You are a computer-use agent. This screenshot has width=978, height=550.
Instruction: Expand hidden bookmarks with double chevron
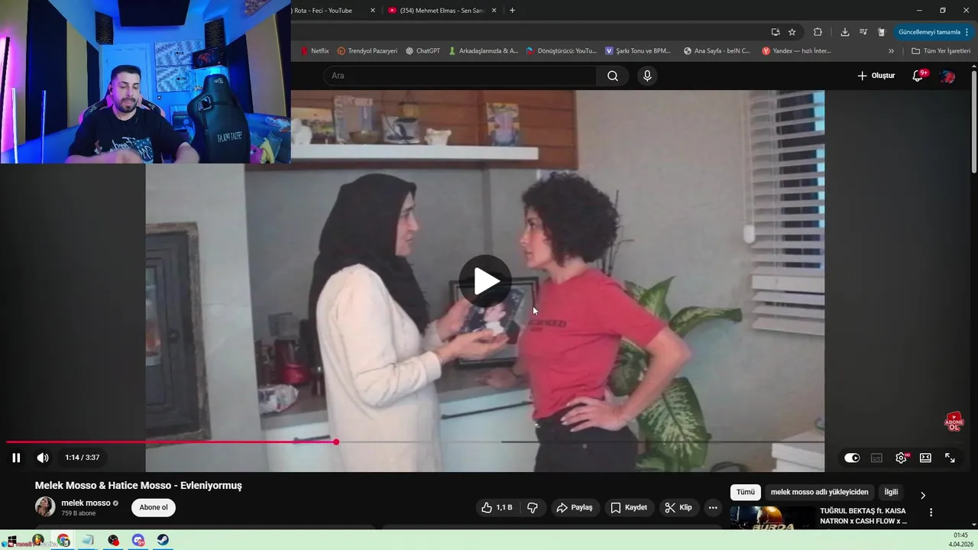click(891, 51)
